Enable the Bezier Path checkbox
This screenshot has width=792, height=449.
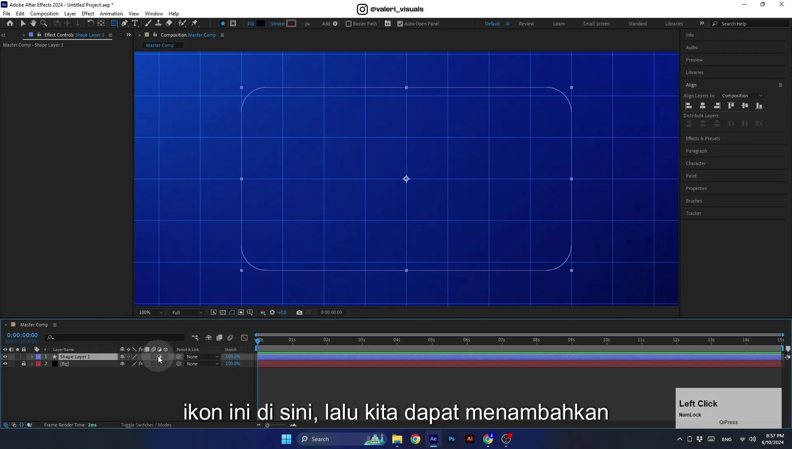tap(349, 24)
